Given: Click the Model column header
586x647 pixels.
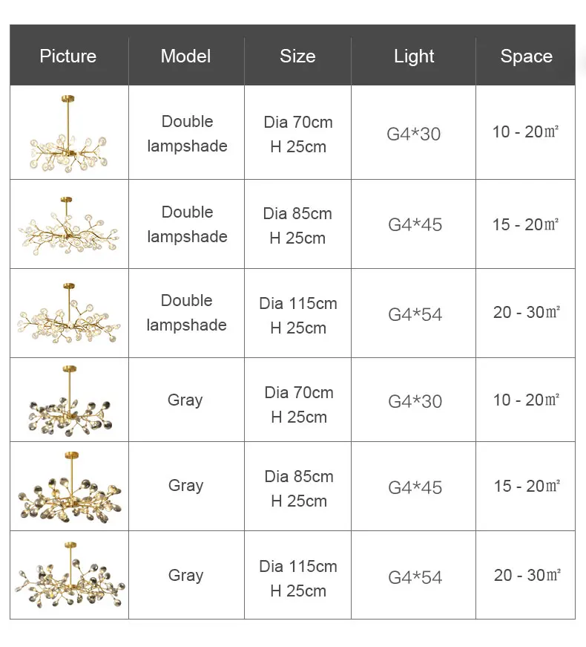Looking at the screenshot, I should 185,56.
